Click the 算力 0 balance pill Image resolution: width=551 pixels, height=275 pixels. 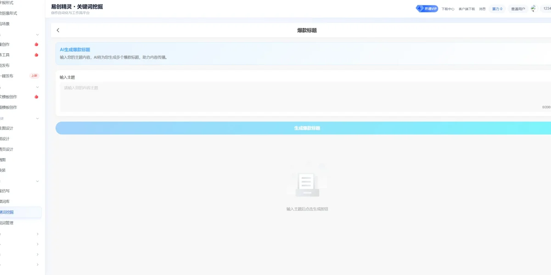(497, 9)
